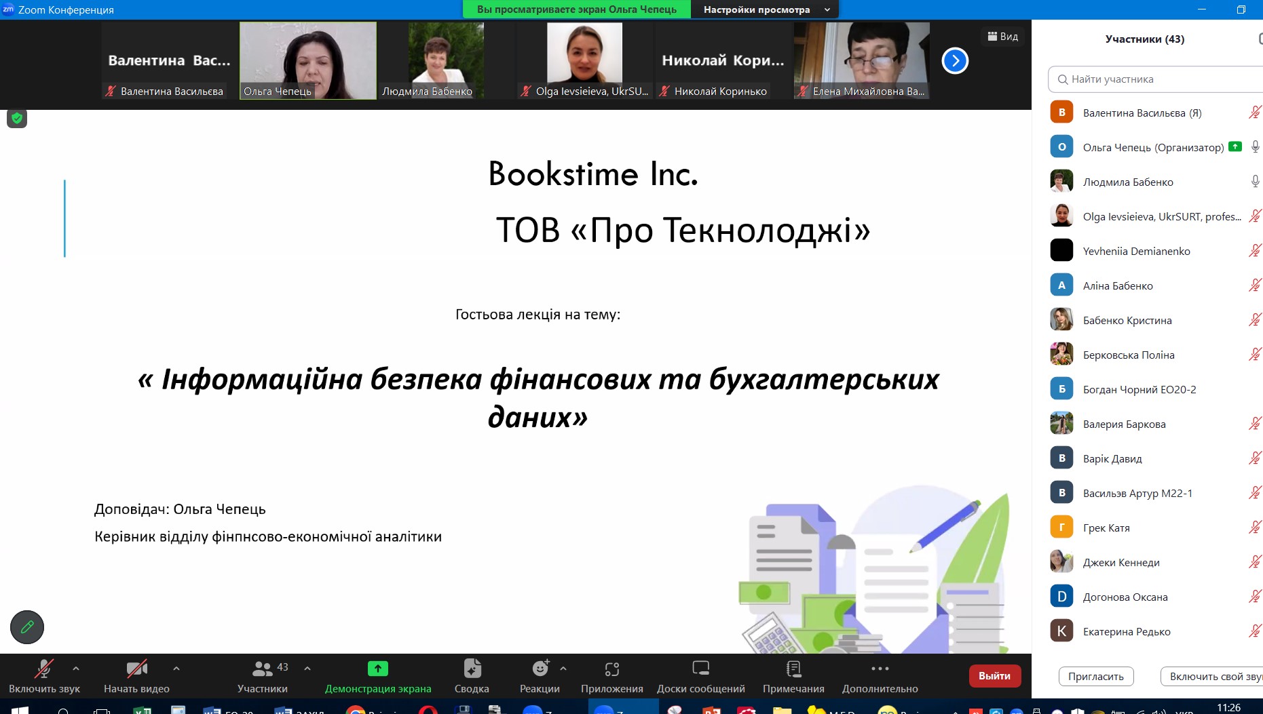
Task: Open PowerPoint from the Windows taskbar
Action: pos(711,709)
